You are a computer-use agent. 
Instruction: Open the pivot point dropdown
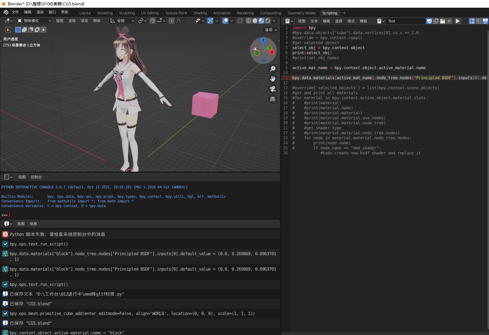(143, 21)
